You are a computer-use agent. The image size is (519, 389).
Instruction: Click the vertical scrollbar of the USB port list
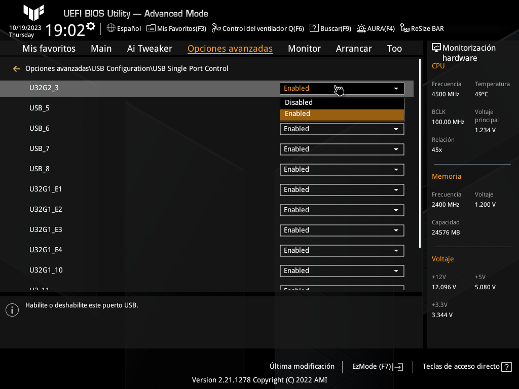[x=420, y=152]
